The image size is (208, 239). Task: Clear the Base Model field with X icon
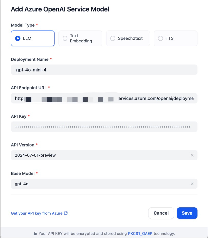pos(192,184)
